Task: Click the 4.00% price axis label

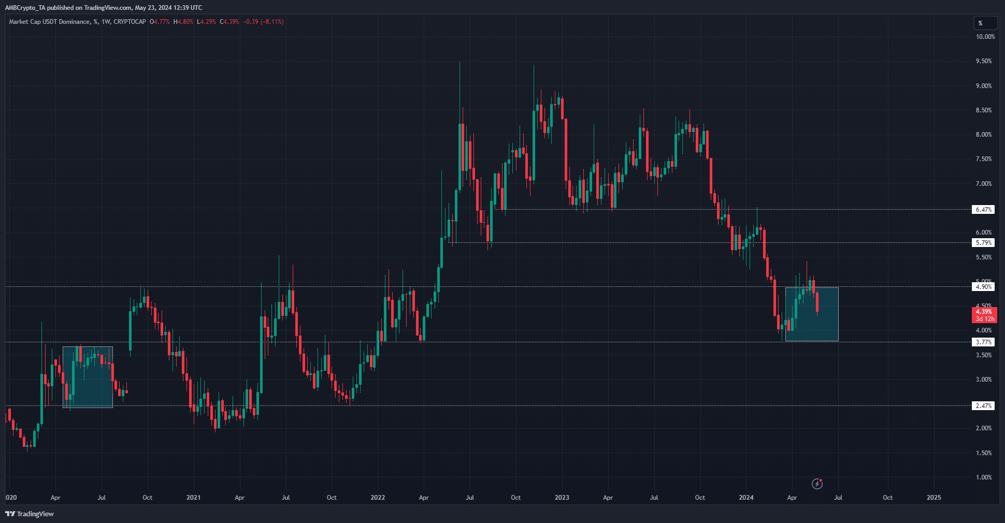Action: coord(984,330)
